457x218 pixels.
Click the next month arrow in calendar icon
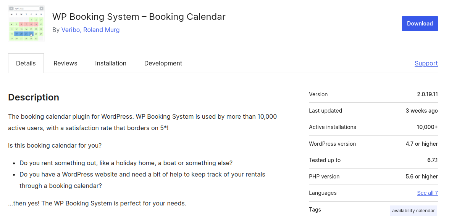click(x=41, y=8)
